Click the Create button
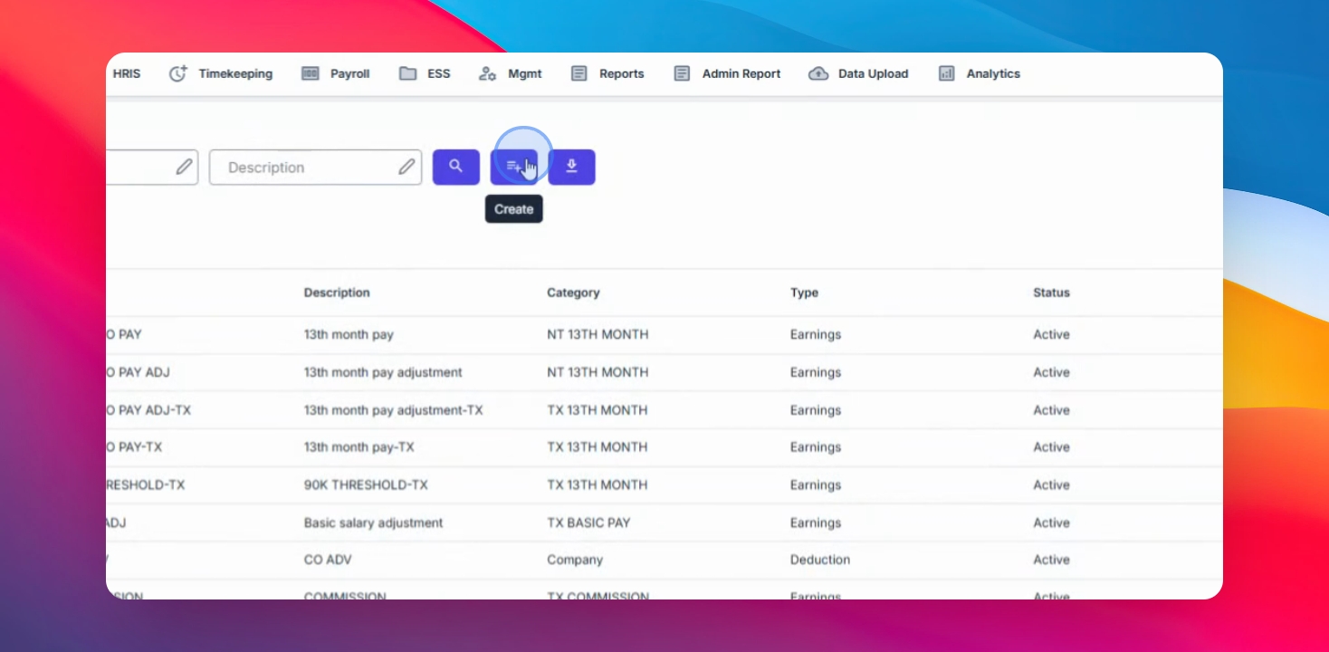This screenshot has height=652, width=1329. (513, 167)
